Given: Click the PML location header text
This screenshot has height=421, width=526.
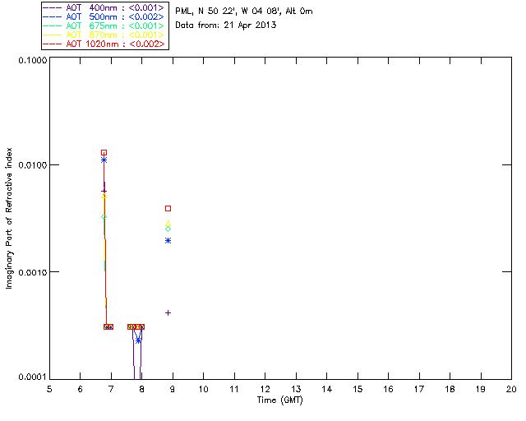Looking at the screenshot, I should coord(244,12).
